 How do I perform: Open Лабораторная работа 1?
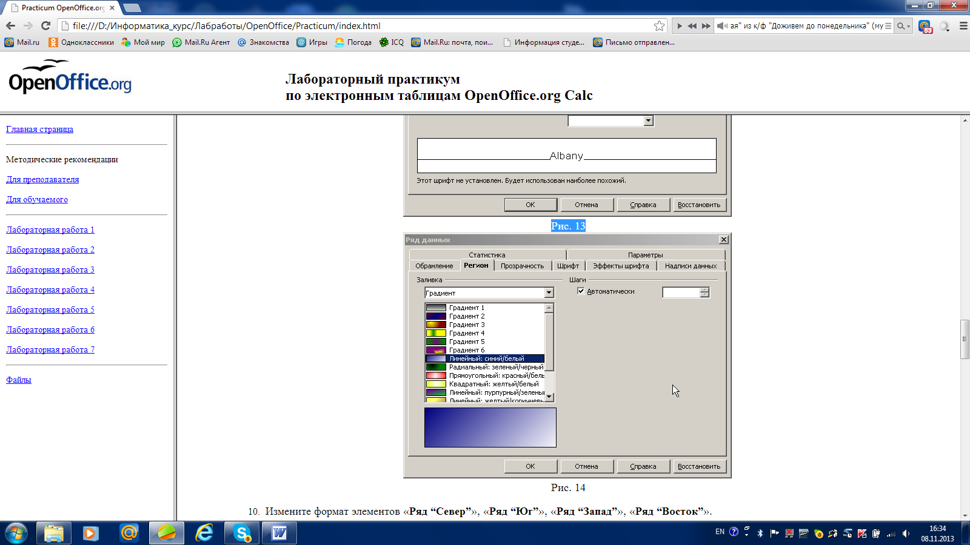[50, 230]
